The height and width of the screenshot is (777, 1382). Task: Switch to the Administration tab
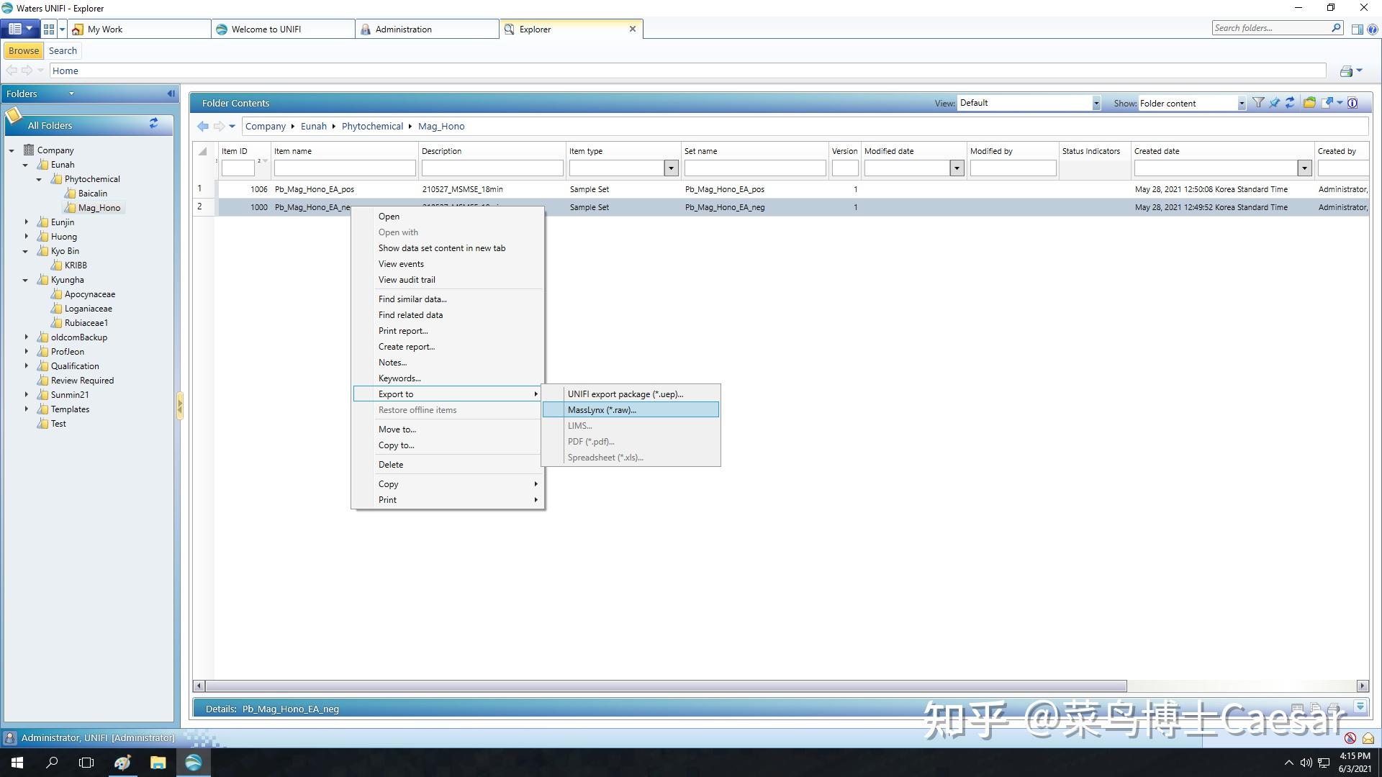coord(403,29)
